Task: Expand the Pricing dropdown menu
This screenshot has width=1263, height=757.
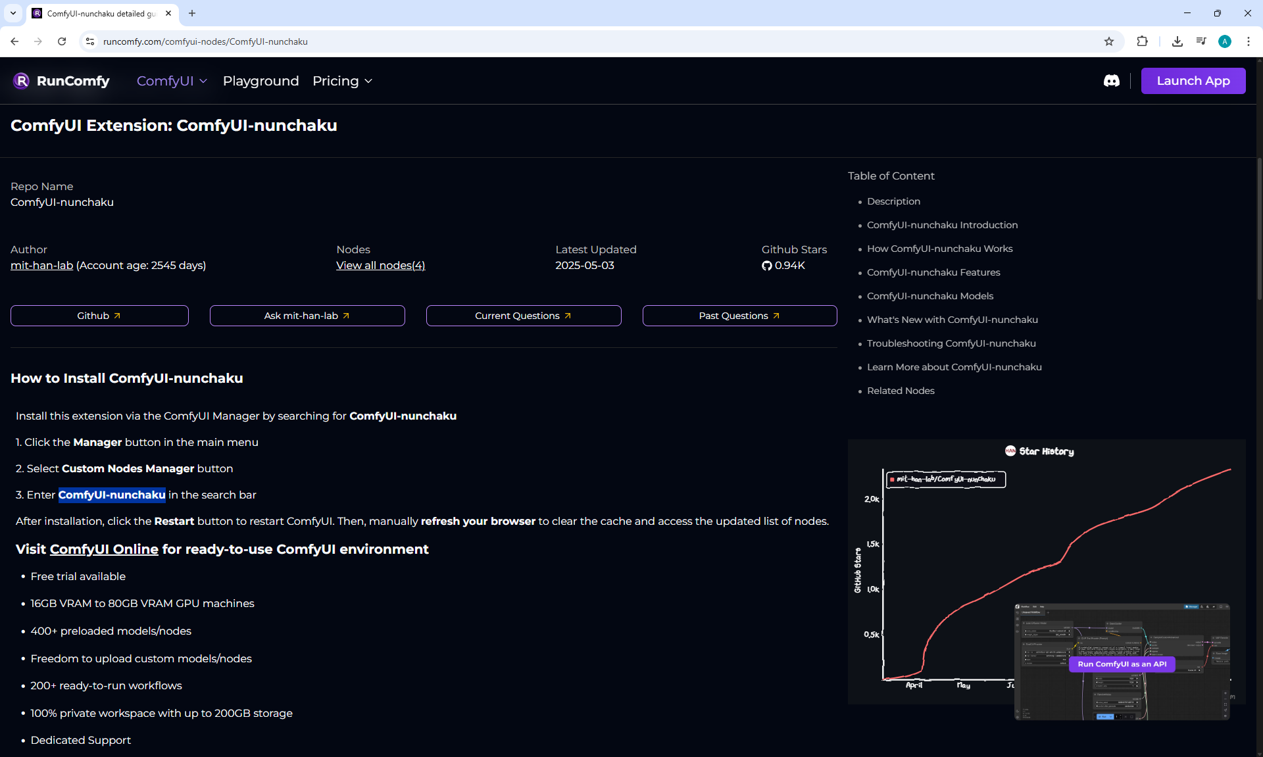Action: pos(342,81)
